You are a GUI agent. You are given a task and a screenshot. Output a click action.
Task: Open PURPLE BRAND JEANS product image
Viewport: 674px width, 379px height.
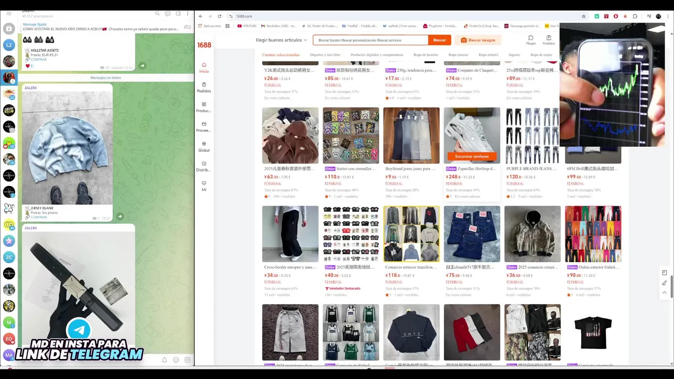click(x=532, y=135)
